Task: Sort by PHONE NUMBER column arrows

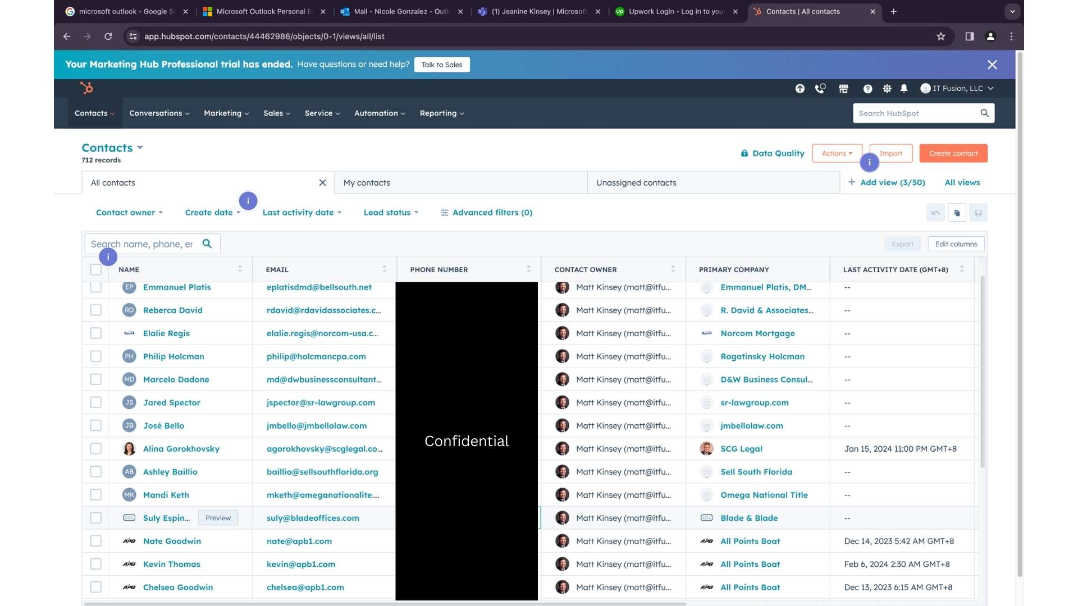Action: pyautogui.click(x=528, y=269)
